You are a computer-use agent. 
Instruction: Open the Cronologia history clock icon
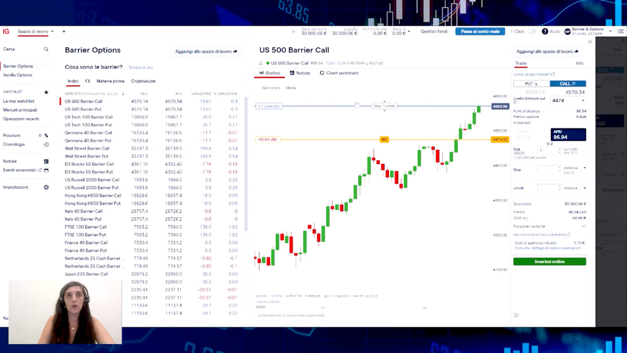click(46, 145)
